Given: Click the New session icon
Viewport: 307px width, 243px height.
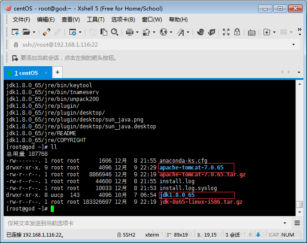Looking at the screenshot, I should [15, 32].
